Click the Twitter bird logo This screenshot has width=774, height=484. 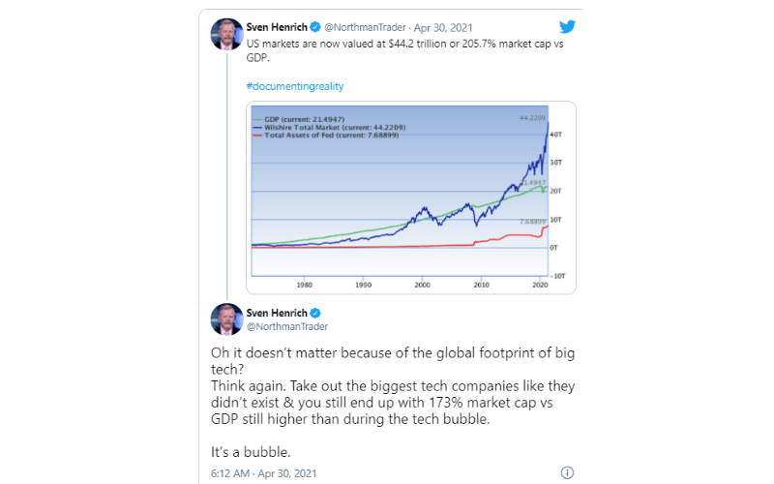pos(567,26)
